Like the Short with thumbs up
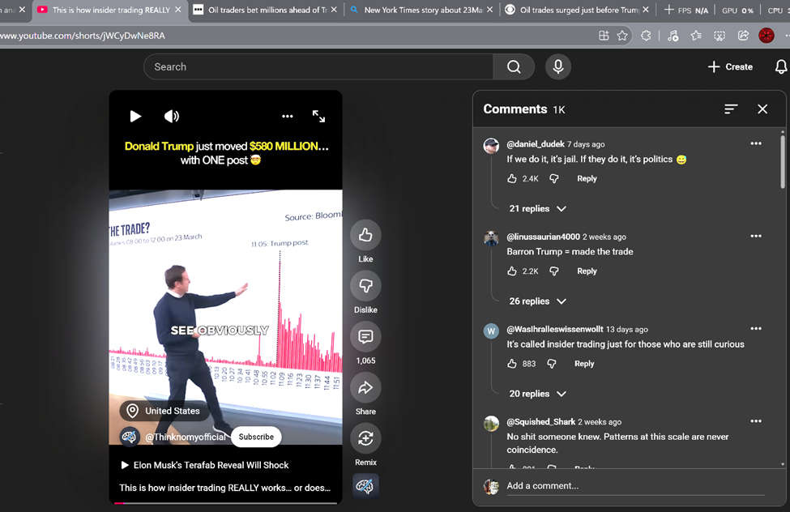The height and width of the screenshot is (512, 790). click(x=365, y=235)
